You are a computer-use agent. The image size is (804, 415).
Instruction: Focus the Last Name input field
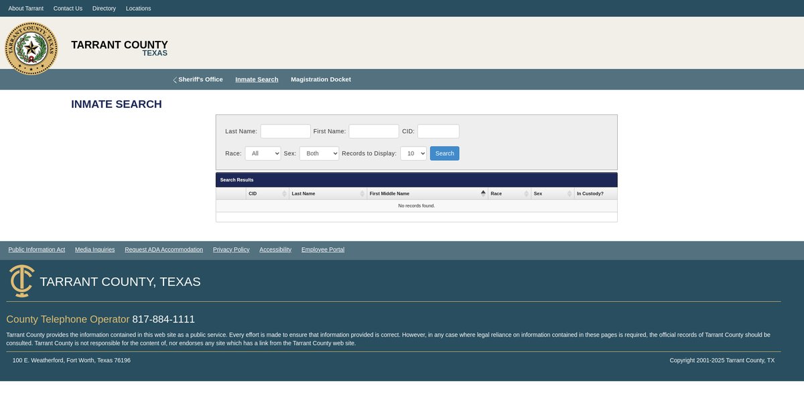coord(285,131)
